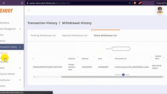This screenshot has width=167, height=94.
Task: Click the transaction id starting ku0Y2zs
Action: (132, 67)
